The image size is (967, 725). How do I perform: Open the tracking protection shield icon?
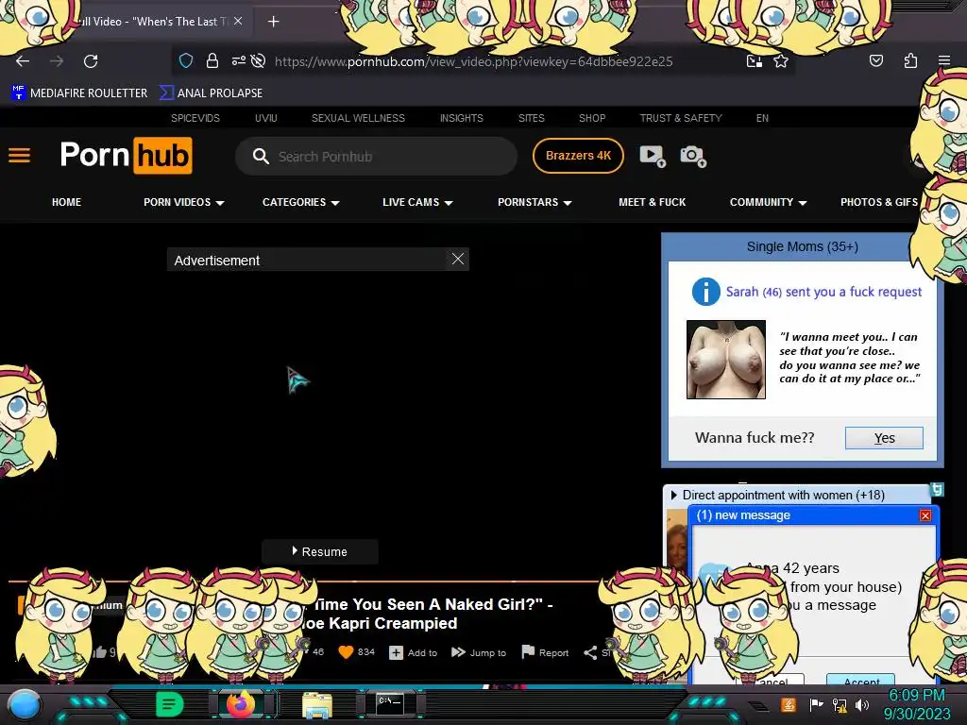click(x=186, y=61)
